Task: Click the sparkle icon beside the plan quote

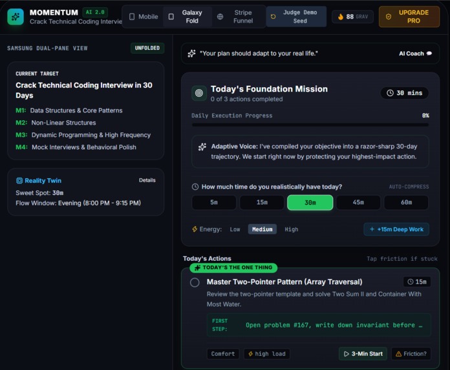Action: pyautogui.click(x=191, y=54)
